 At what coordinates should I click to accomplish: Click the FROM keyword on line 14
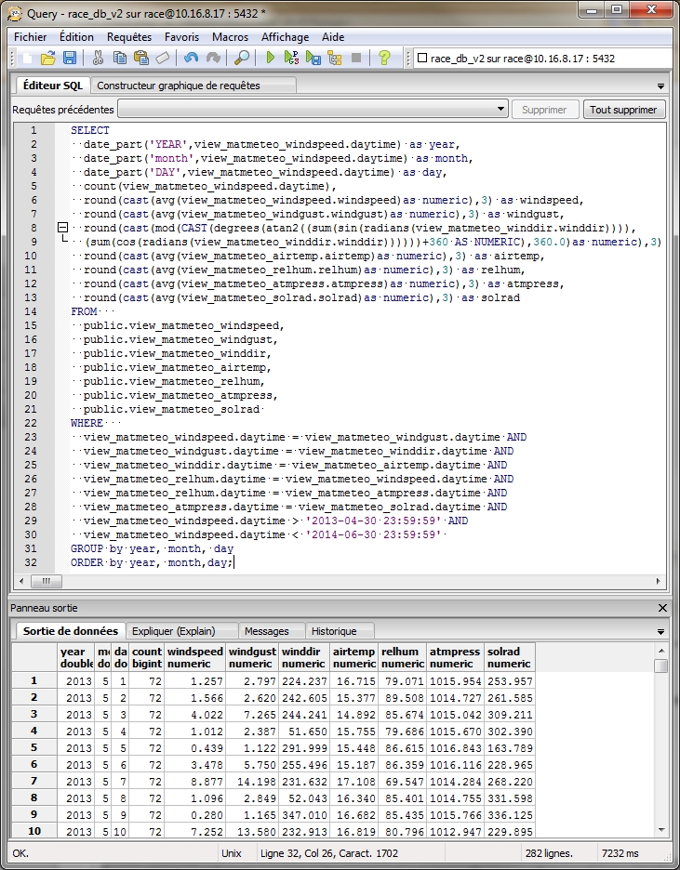pos(84,311)
